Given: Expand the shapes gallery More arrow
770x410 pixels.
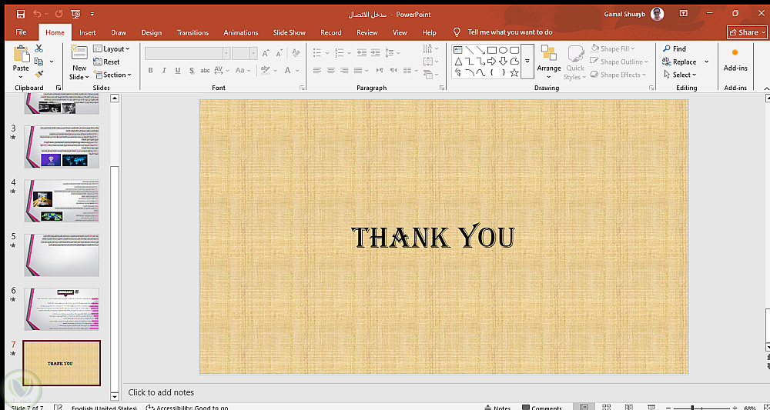Looking at the screenshot, I should (x=527, y=62).
